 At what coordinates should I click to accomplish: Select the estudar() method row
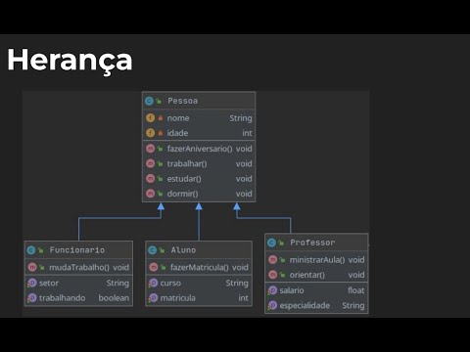coord(199,179)
